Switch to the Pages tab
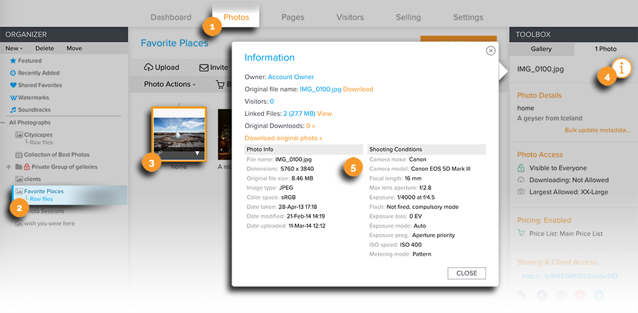The image size is (638, 313). pos(293,17)
